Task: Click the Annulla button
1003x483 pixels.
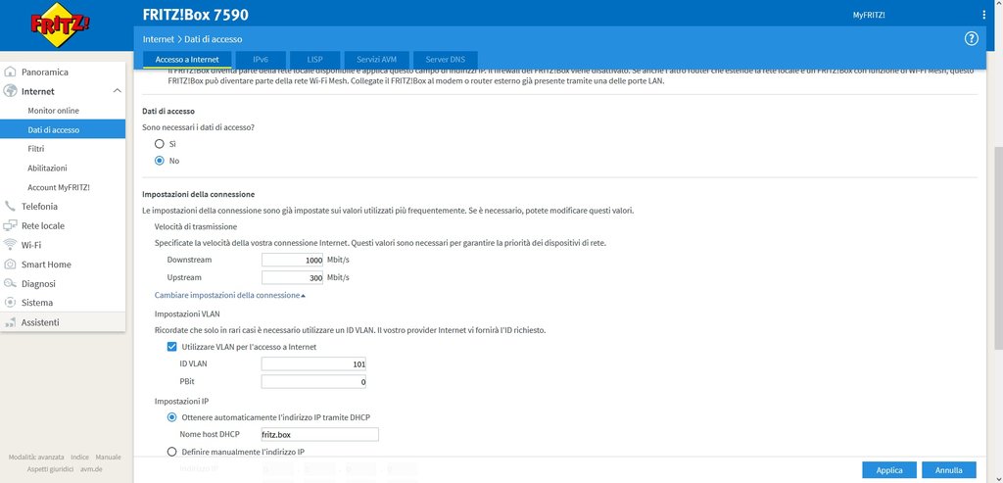Action: tap(948, 470)
